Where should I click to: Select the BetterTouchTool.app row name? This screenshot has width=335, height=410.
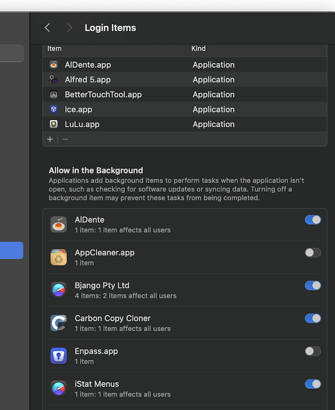point(103,95)
